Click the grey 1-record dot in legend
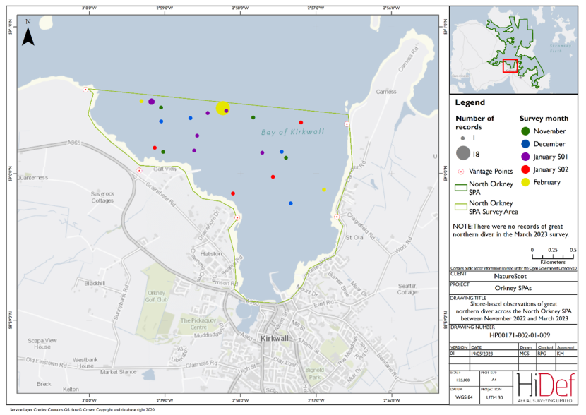The width and height of the screenshot is (586, 415). tap(462, 138)
